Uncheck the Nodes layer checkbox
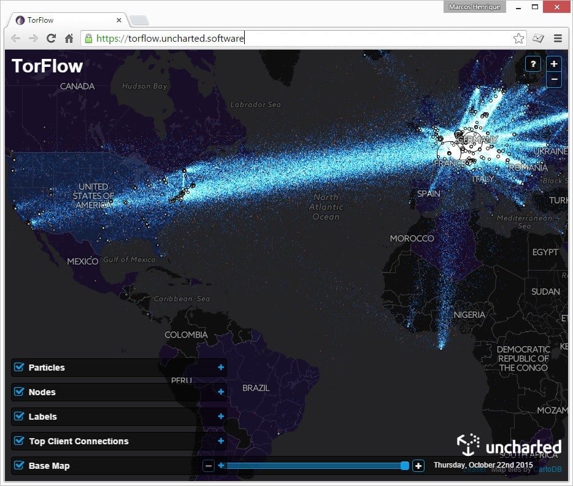The image size is (573, 486). click(x=19, y=391)
